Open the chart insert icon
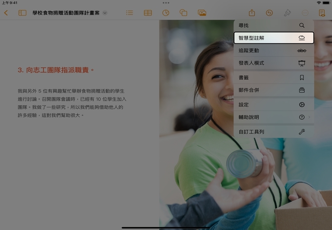This screenshot has height=230, width=332. [x=166, y=13]
